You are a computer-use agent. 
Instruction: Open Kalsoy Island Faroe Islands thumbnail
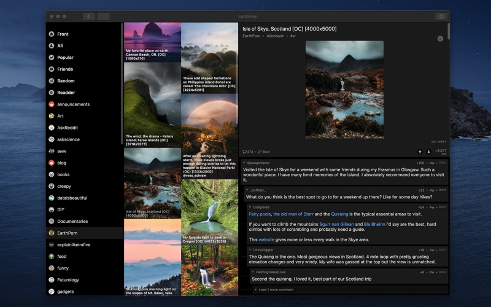coord(152,105)
